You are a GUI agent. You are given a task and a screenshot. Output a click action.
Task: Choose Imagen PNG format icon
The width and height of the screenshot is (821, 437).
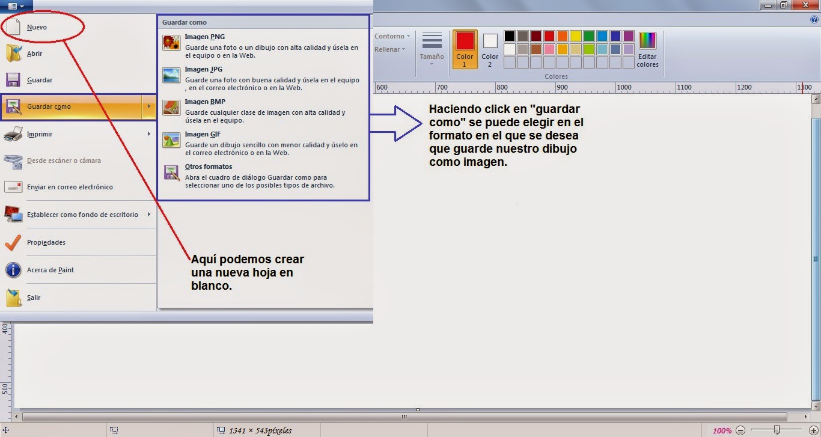click(171, 42)
